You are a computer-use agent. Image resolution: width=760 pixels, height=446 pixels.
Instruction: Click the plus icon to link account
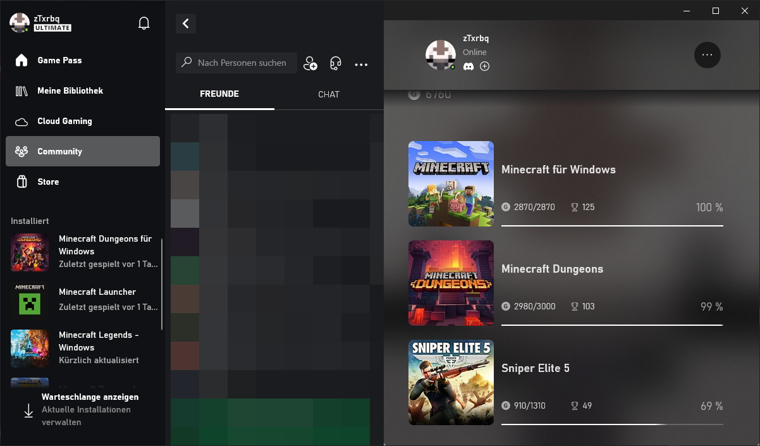tap(484, 66)
